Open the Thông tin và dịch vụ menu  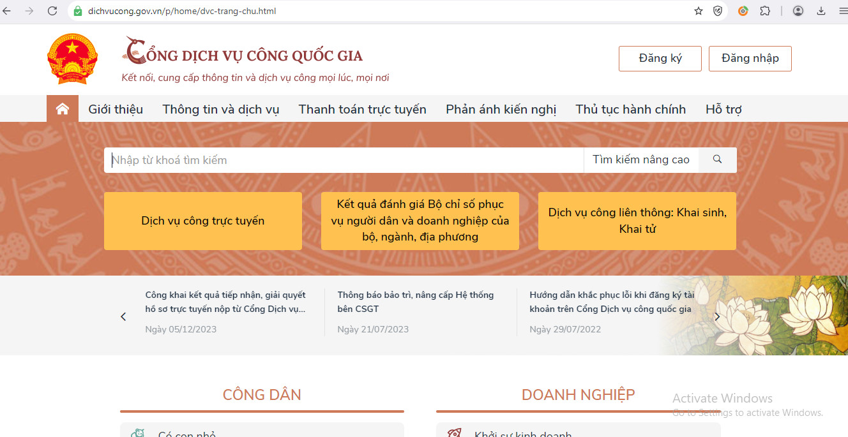220,109
